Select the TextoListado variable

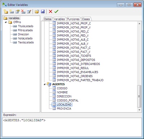(x=26, y=42)
